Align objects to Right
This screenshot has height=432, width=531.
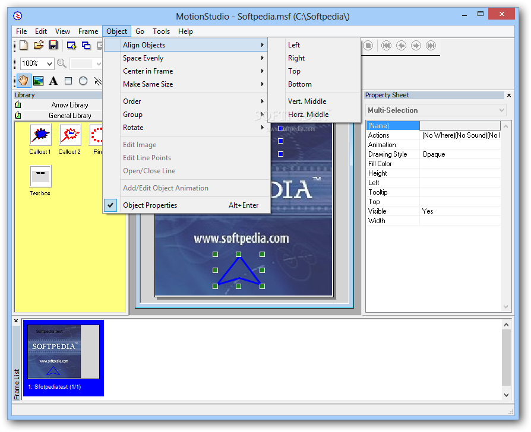(314, 58)
